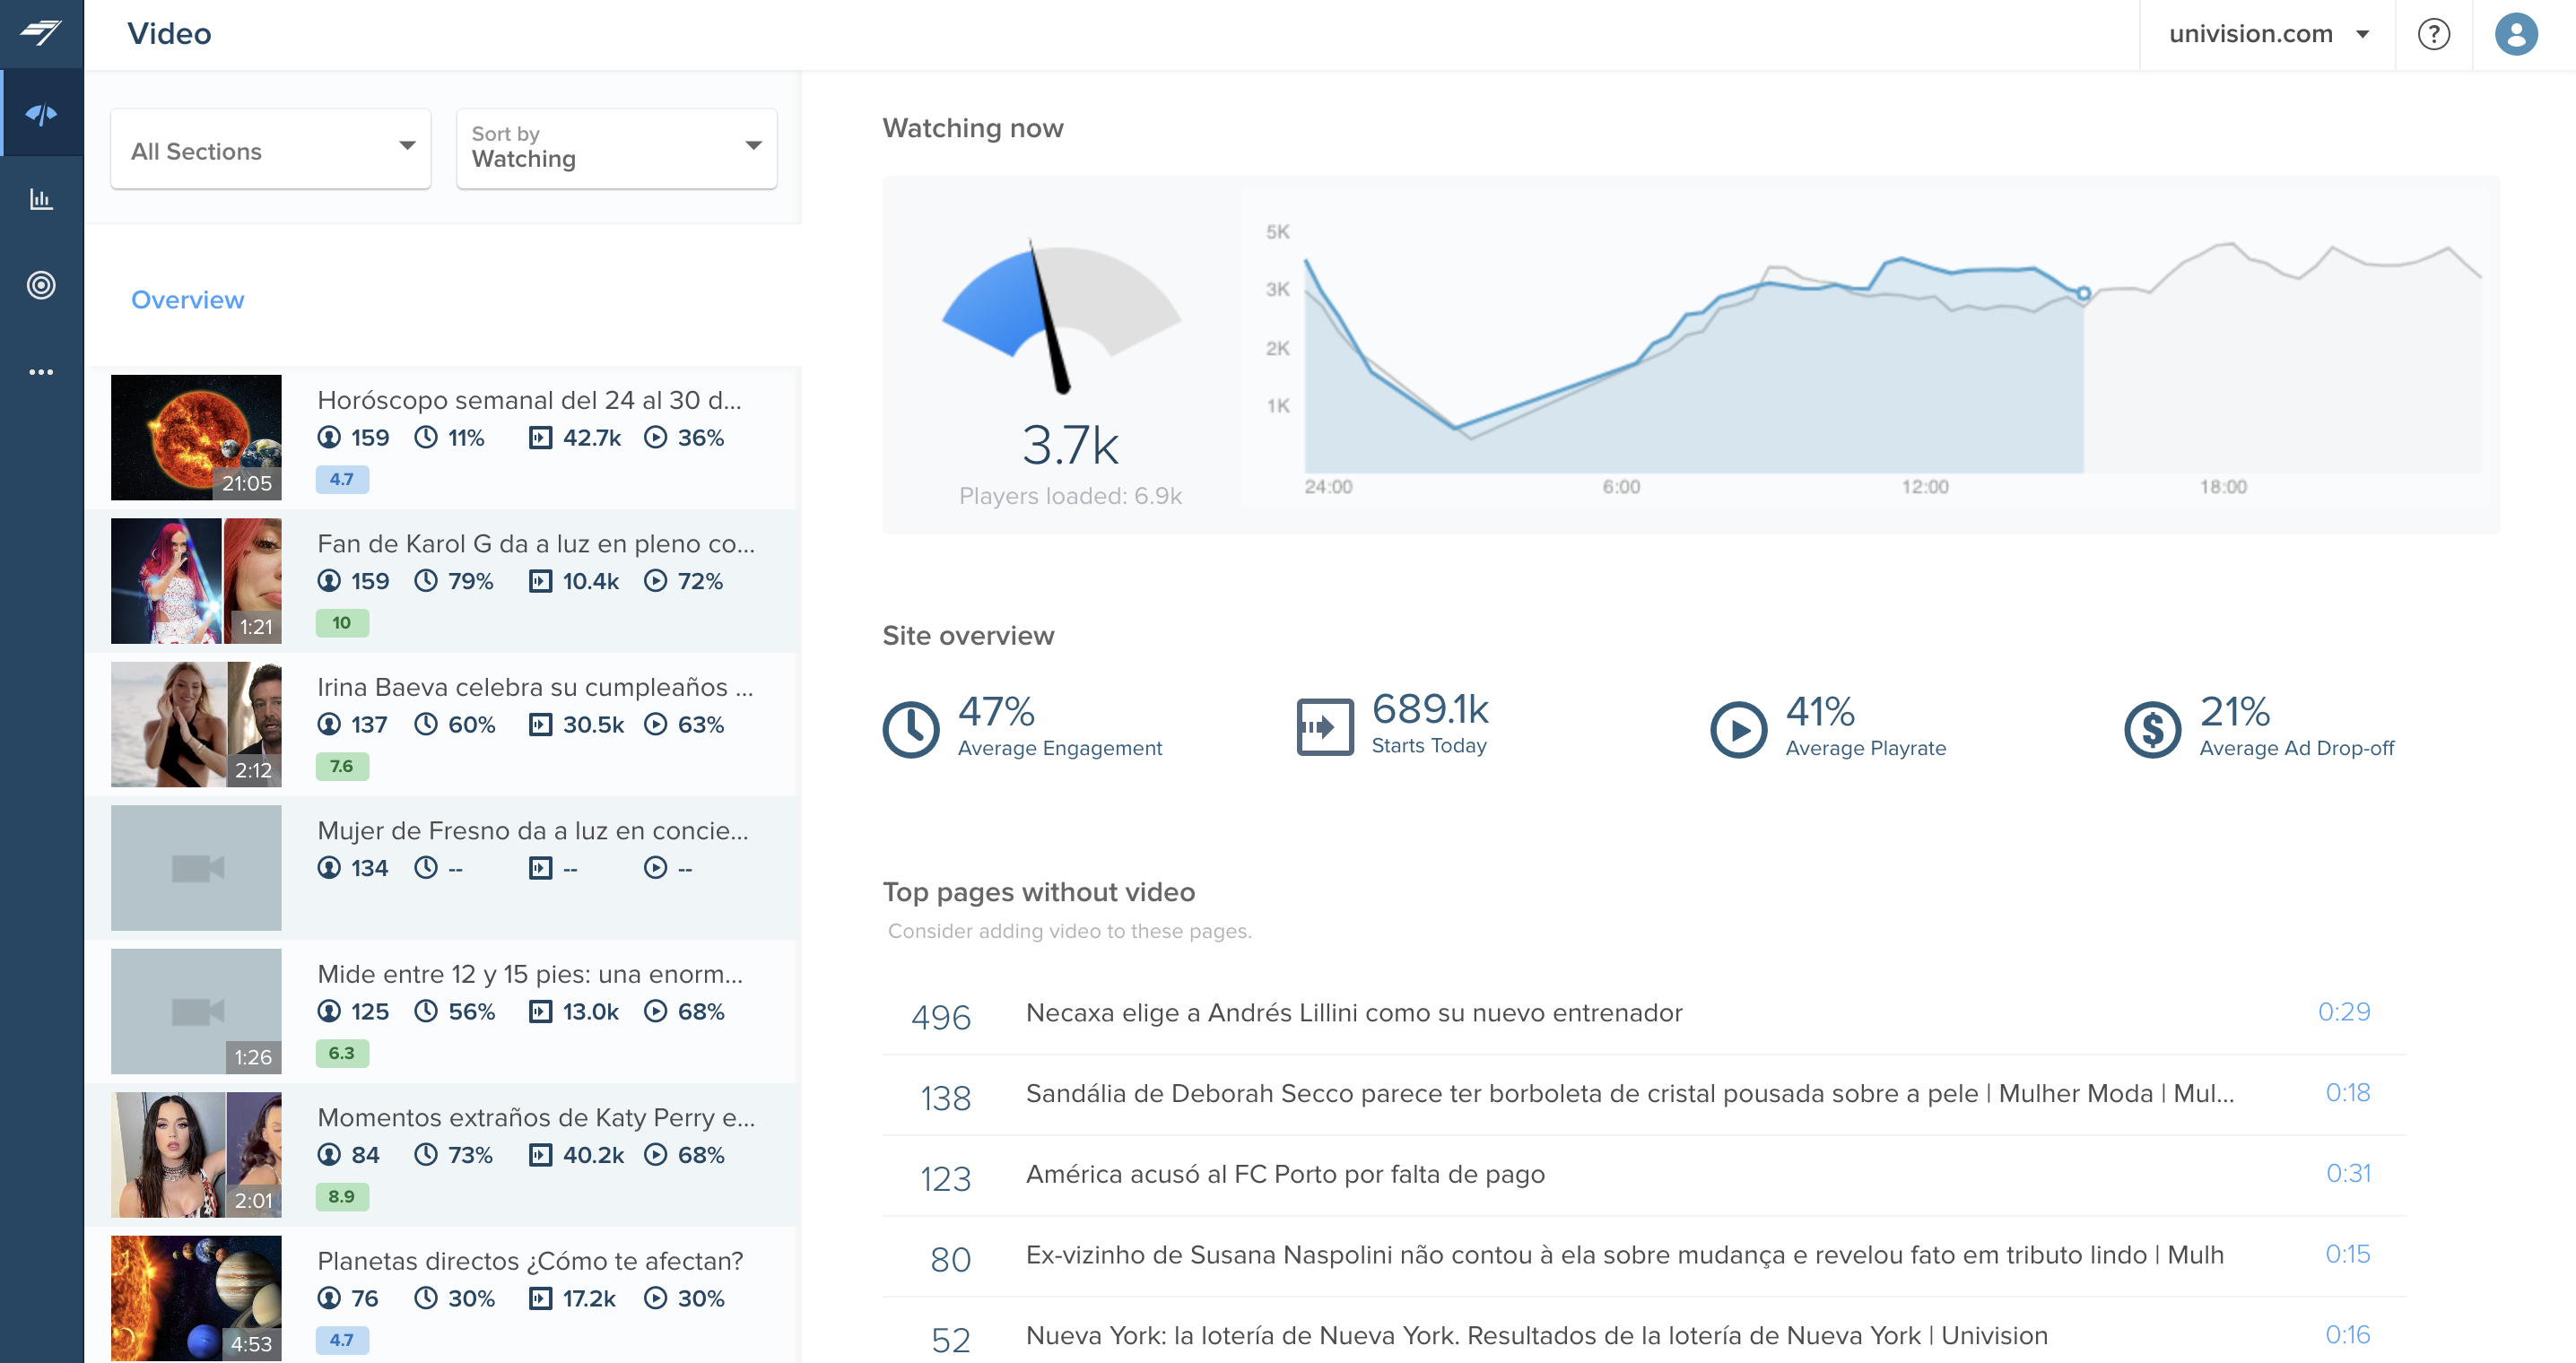Click the Starts Today forward-play icon
The image size is (2576, 1363).
tap(1326, 725)
